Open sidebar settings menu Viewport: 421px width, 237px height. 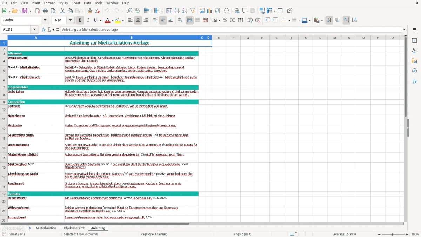[x=414, y=29]
